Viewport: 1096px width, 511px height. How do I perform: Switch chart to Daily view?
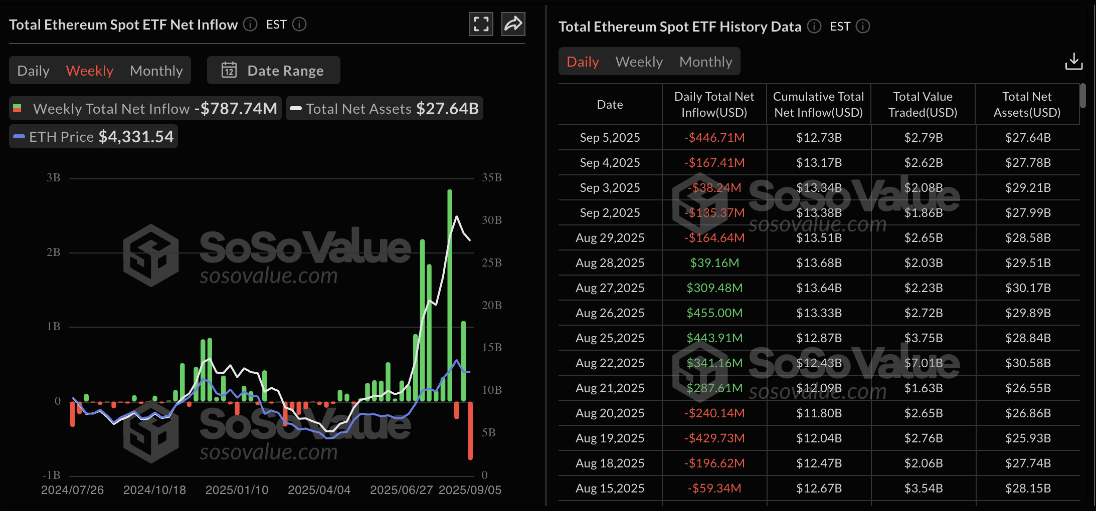[33, 71]
